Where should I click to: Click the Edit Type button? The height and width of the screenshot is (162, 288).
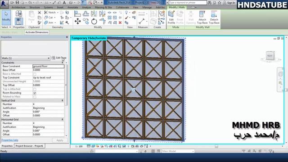click(59, 58)
